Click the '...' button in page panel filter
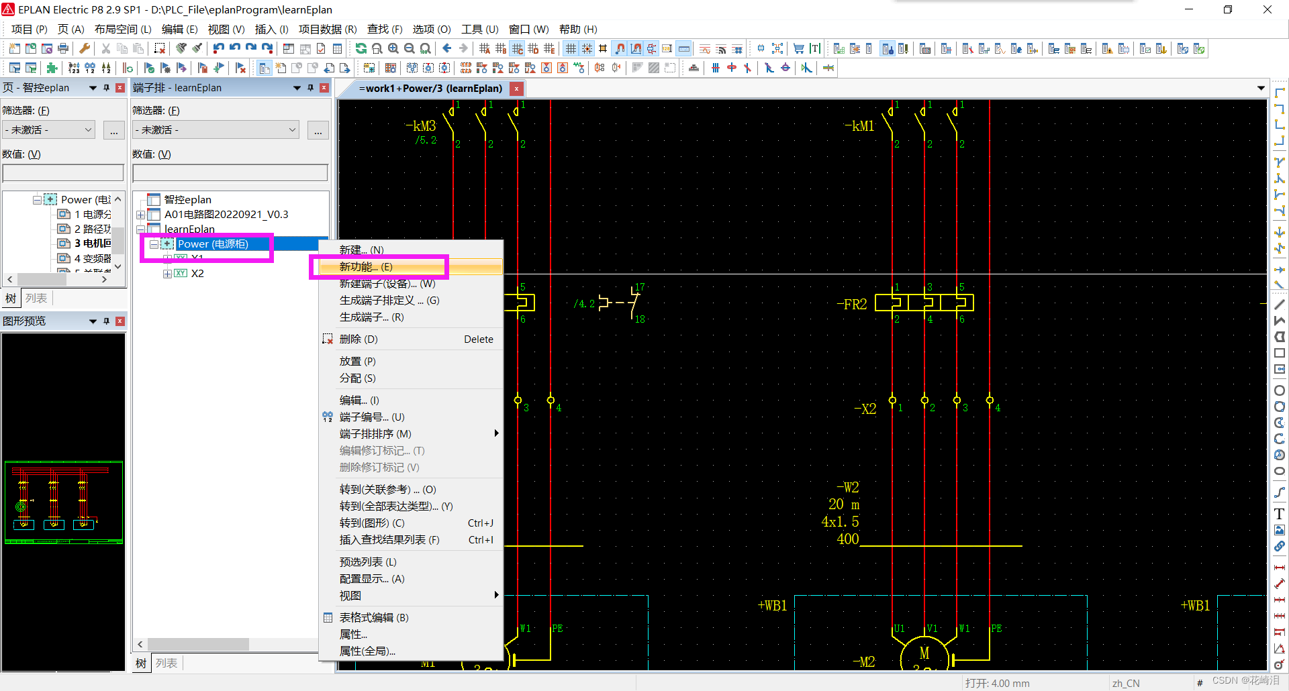1289x691 pixels. pos(114,131)
